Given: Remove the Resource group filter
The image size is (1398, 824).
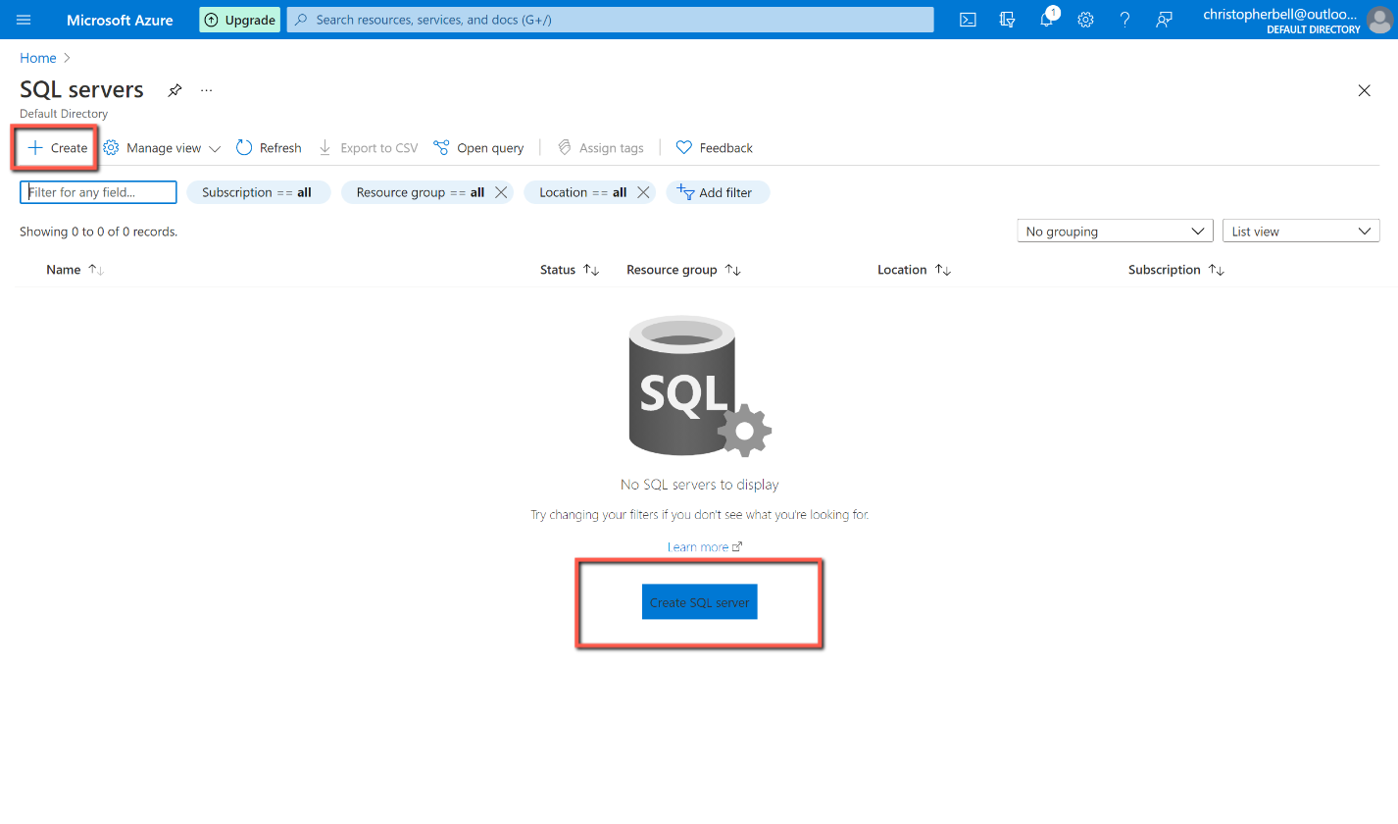Looking at the screenshot, I should (501, 192).
